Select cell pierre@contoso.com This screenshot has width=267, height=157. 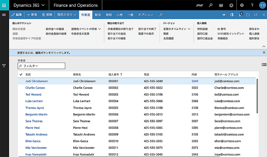click(x=228, y=128)
